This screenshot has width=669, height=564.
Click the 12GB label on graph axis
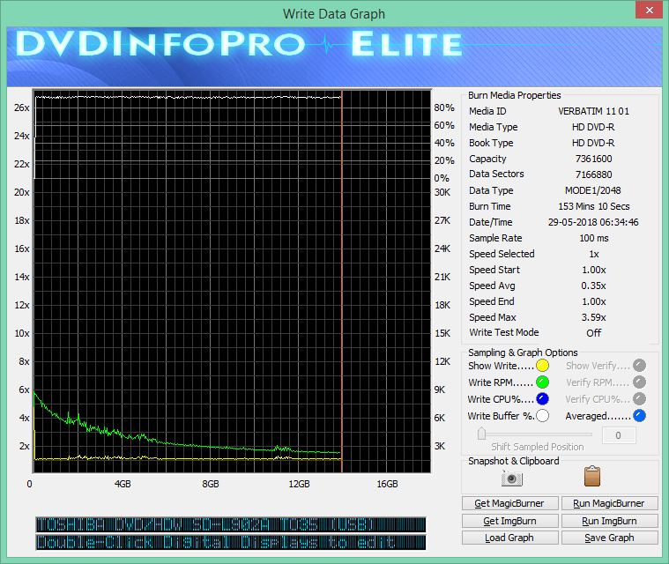click(x=299, y=484)
